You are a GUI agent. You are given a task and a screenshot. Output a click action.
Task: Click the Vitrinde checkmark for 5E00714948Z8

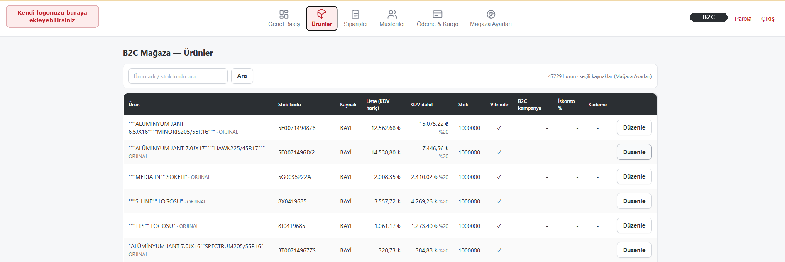point(499,128)
